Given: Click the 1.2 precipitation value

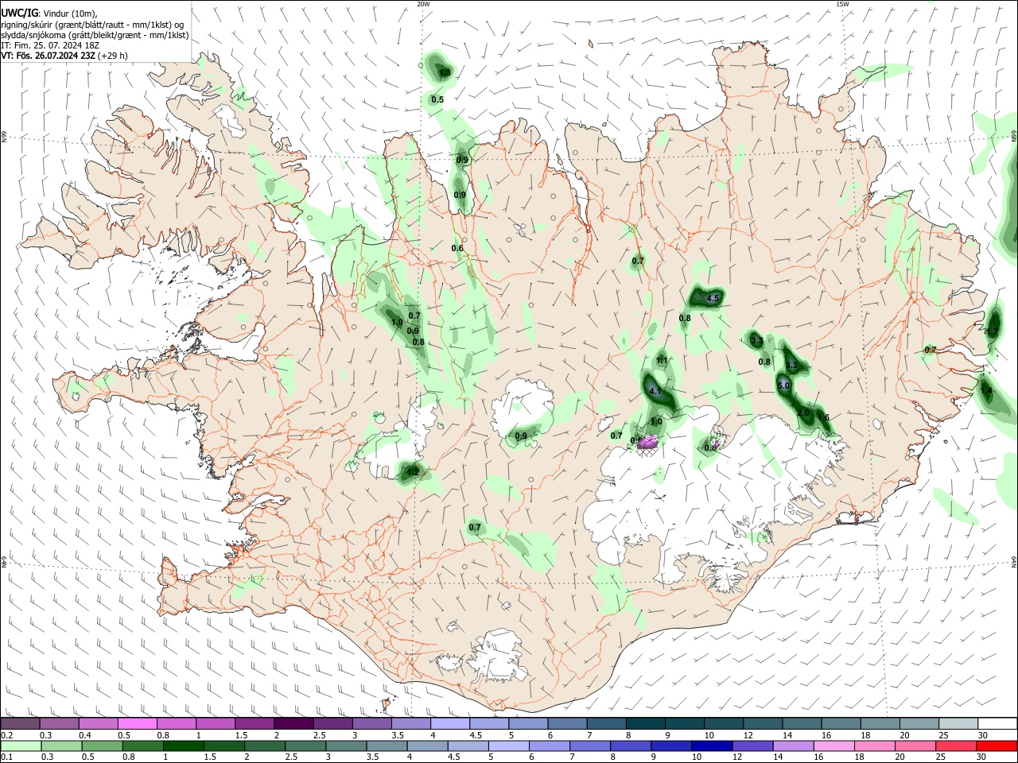Looking at the screenshot, I should [412, 472].
